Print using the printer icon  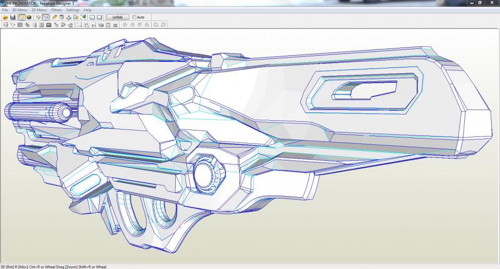[x=115, y=25]
